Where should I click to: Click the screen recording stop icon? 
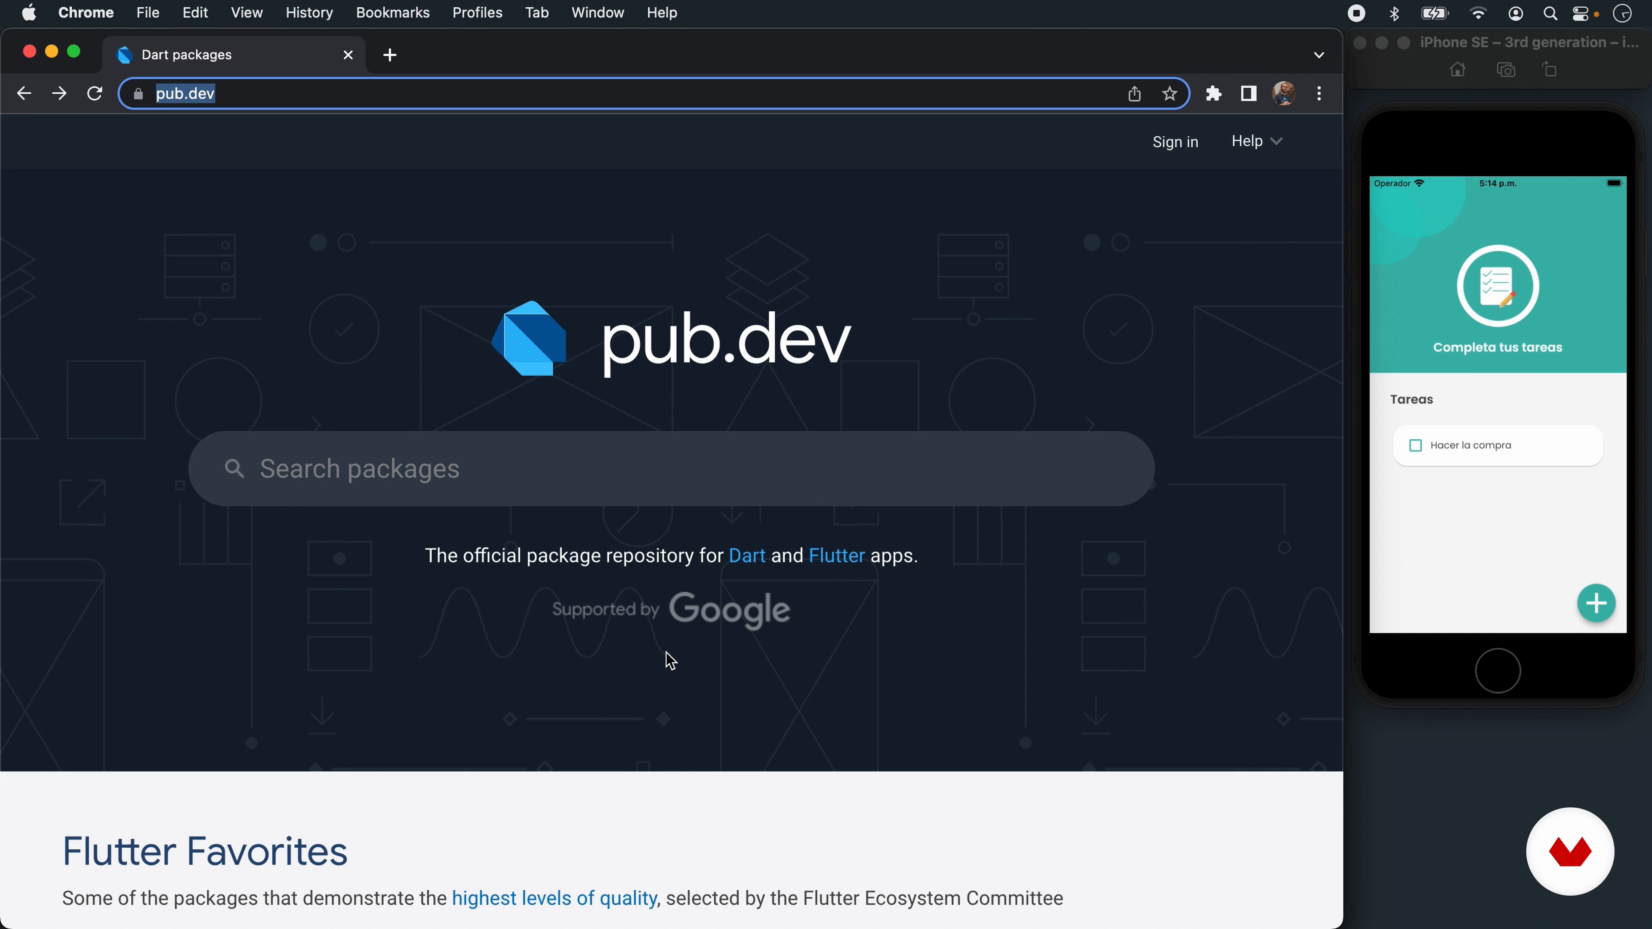1356,13
